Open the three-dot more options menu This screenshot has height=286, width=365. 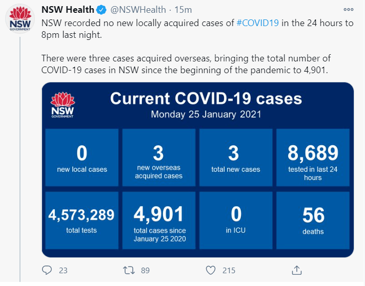pos(349,10)
